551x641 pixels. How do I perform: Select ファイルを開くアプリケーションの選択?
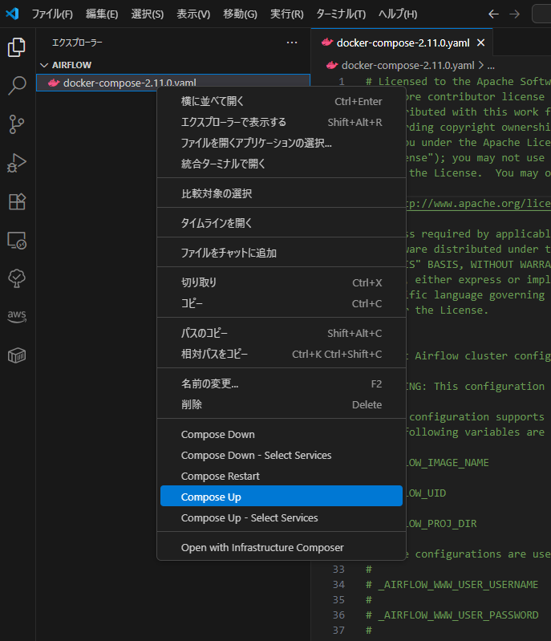click(x=282, y=143)
